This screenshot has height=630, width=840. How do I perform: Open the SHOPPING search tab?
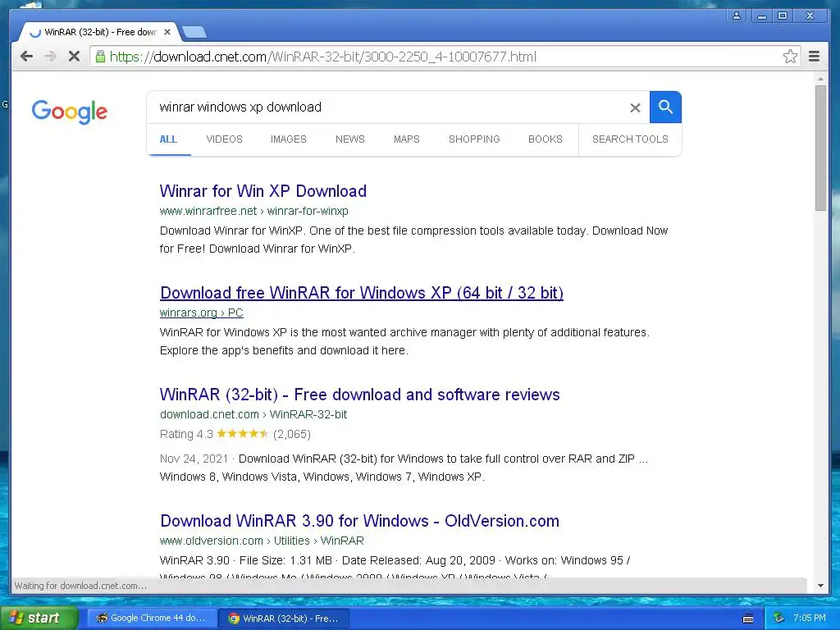click(474, 139)
